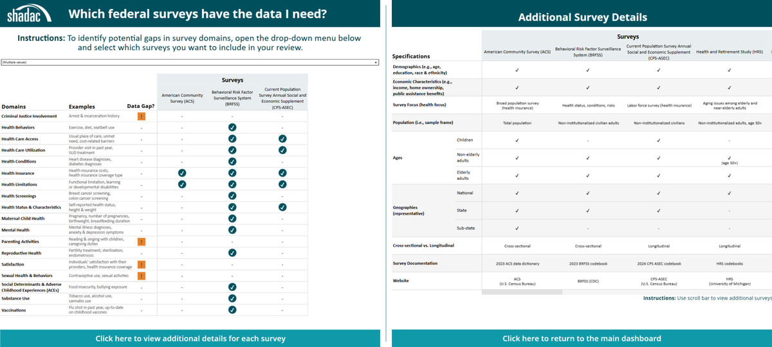Click the drop-down arrow of survey selector
This screenshot has width=772, height=347.
376,62
